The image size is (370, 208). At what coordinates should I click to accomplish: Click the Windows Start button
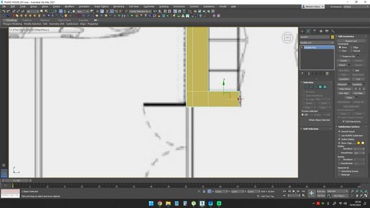click(151, 203)
